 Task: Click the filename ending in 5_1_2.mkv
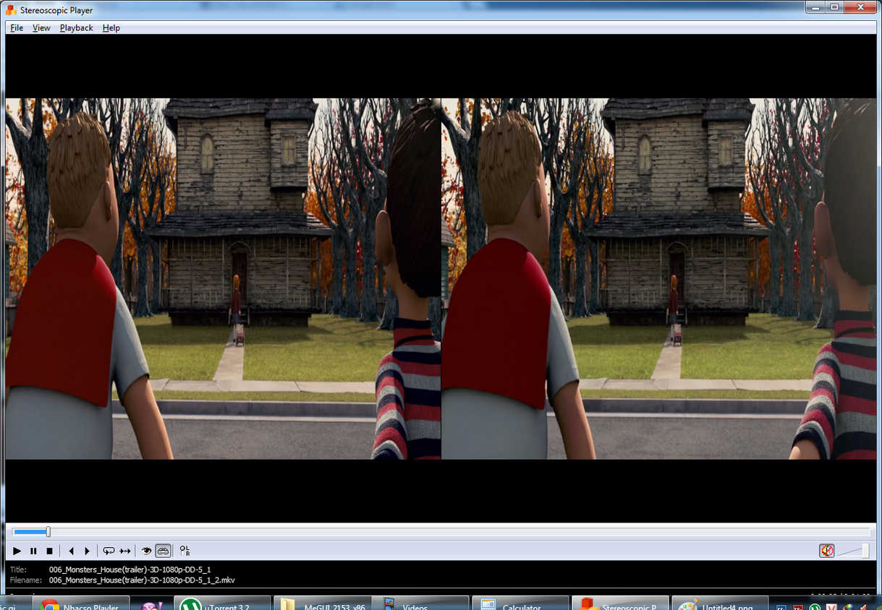click(x=142, y=580)
